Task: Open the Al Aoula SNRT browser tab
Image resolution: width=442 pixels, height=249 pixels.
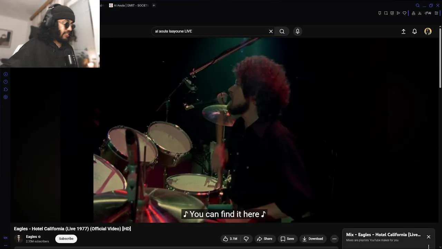Action: (x=129, y=5)
